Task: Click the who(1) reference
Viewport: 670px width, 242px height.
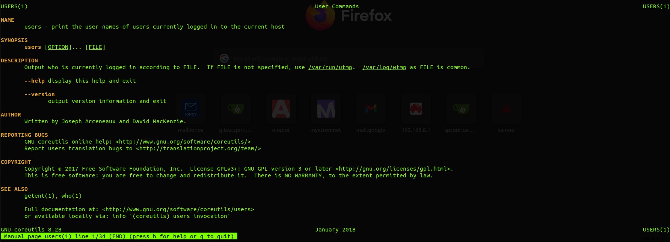Action: click(71, 196)
